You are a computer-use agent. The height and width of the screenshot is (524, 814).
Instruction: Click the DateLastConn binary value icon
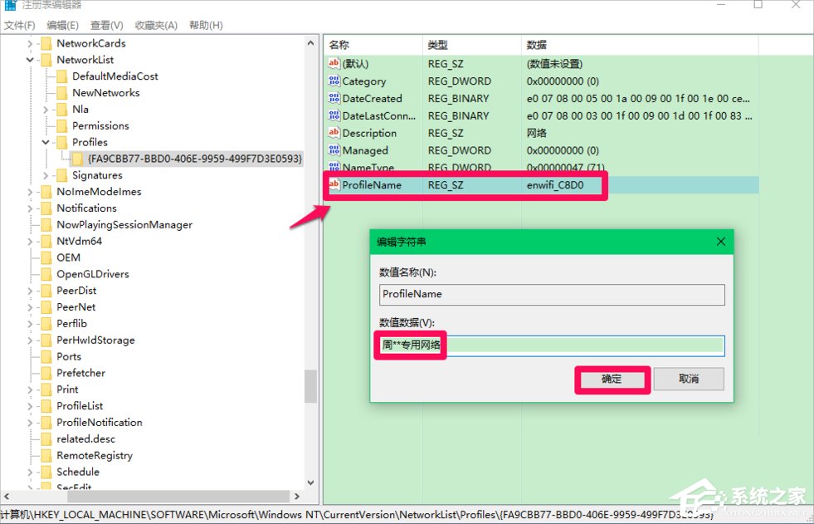[335, 115]
